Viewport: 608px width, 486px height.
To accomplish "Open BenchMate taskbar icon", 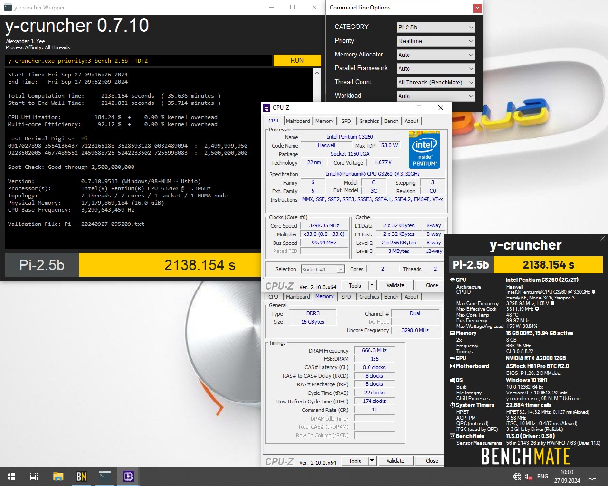I will click(x=82, y=477).
